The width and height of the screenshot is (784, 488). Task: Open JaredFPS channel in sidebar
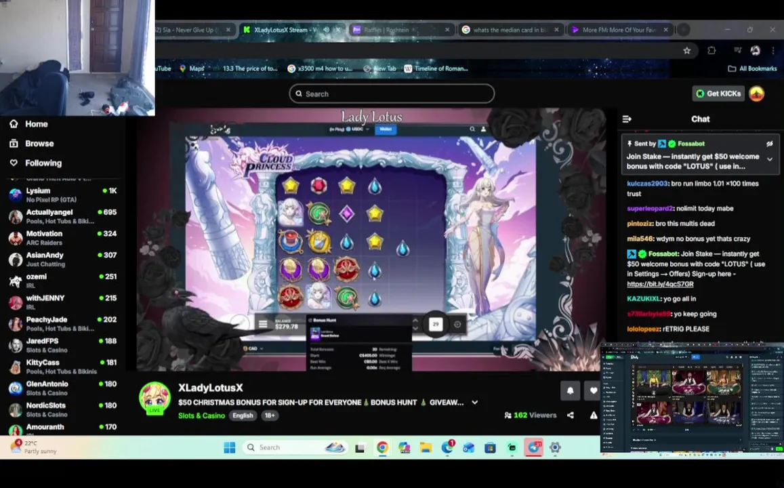(x=62, y=345)
